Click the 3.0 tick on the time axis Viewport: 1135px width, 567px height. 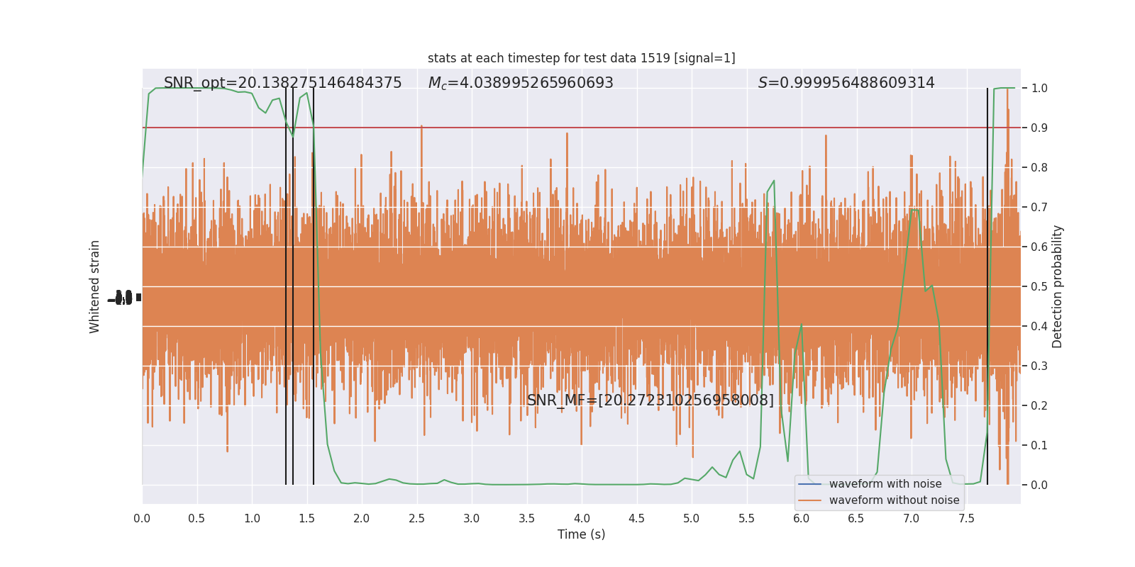(472, 519)
